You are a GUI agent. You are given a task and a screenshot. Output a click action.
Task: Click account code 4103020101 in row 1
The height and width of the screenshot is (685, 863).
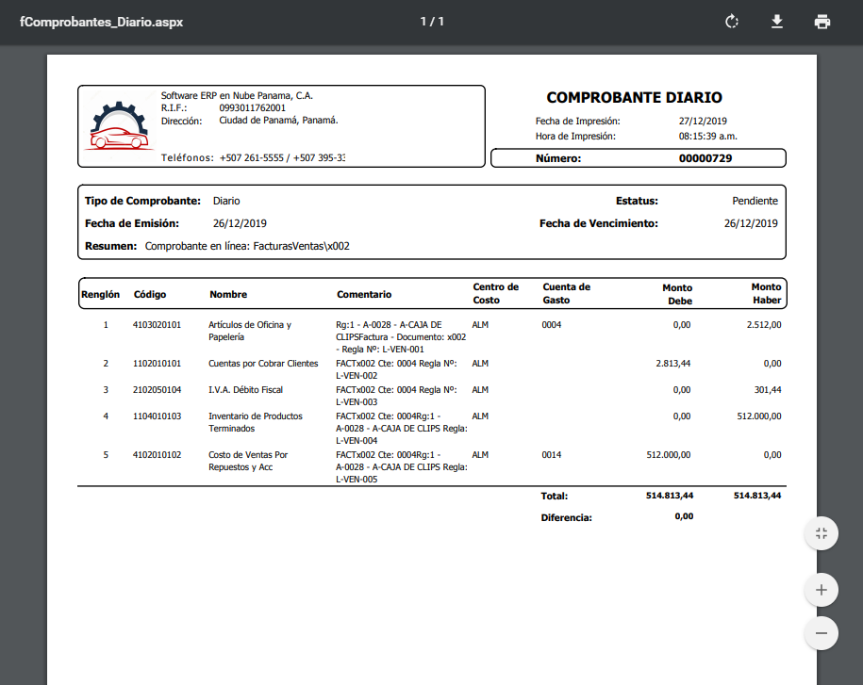157,325
